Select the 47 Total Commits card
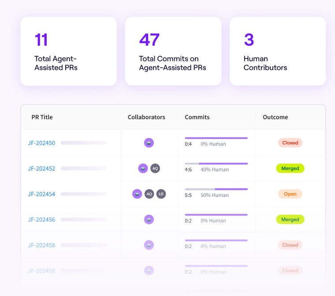Viewport: 335px width, 296px height. 173,51
